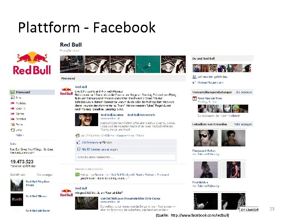
Task: Click the Fotos icon in sidebar
Action: point(13,125)
